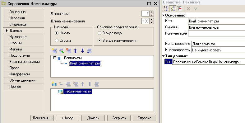Image resolution: width=245 pixels, height=123 pixels.
Task: Click the filter properties icon in Свойства panel
Action: pyautogui.click(x=179, y=8)
